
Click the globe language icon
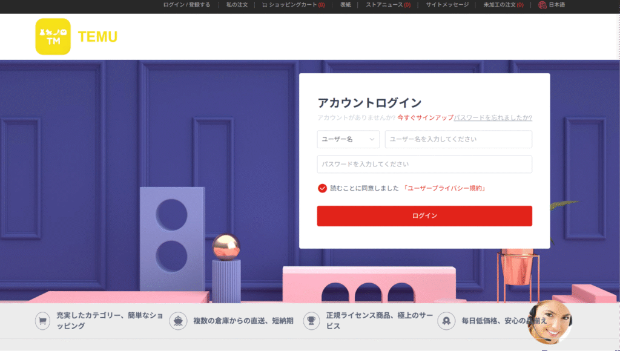click(542, 5)
